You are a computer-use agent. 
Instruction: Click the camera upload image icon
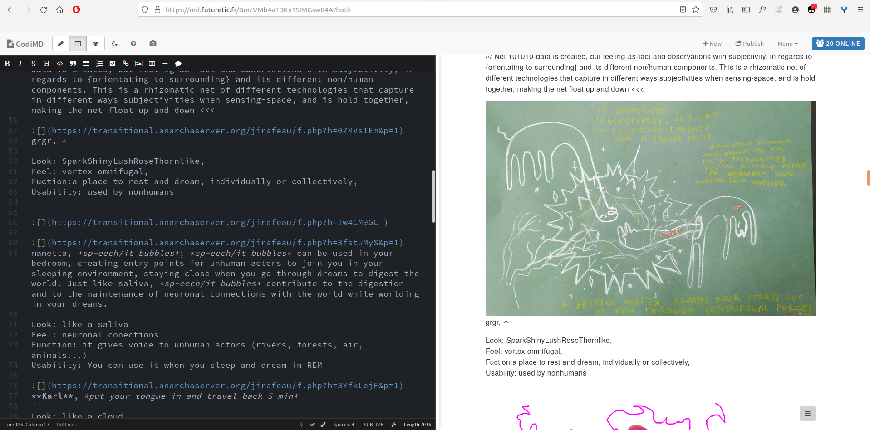[x=153, y=44]
